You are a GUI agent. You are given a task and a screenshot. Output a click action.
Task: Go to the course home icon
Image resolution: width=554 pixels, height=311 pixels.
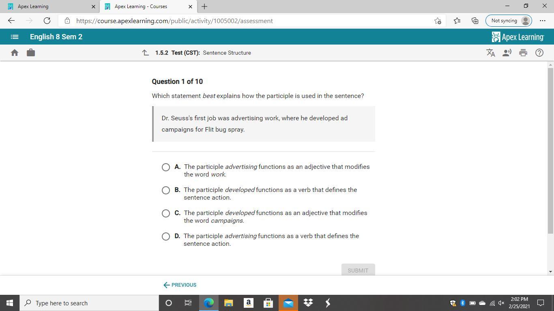pyautogui.click(x=15, y=53)
